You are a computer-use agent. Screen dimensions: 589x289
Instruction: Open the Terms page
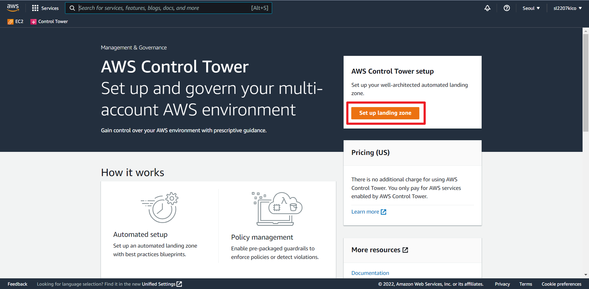click(525, 284)
